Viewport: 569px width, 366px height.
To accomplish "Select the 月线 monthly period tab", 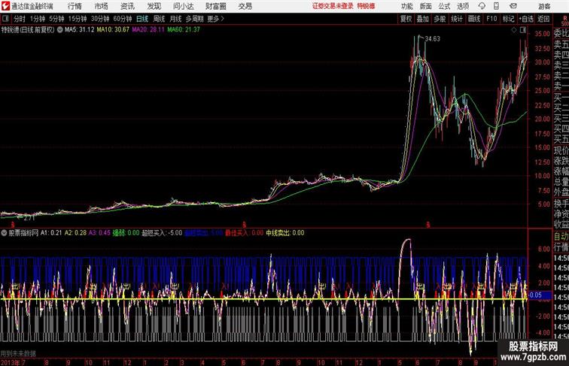I will point(175,19).
